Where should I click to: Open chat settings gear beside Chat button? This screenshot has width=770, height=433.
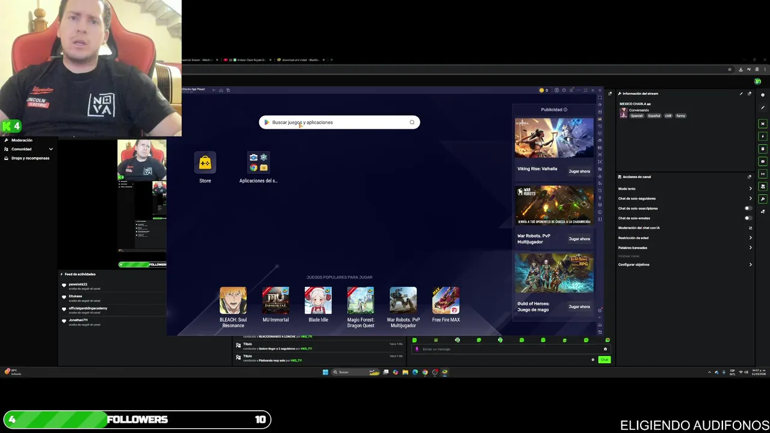tap(593, 360)
